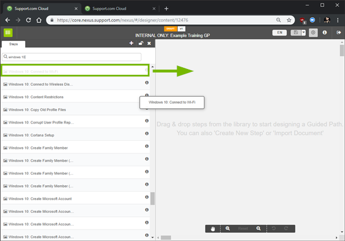
Task: Open info icon for Corrupt User Profile Rep... row
Action: (x=147, y=121)
